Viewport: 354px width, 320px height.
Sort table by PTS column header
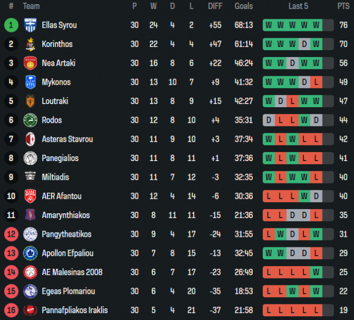pyautogui.click(x=343, y=6)
